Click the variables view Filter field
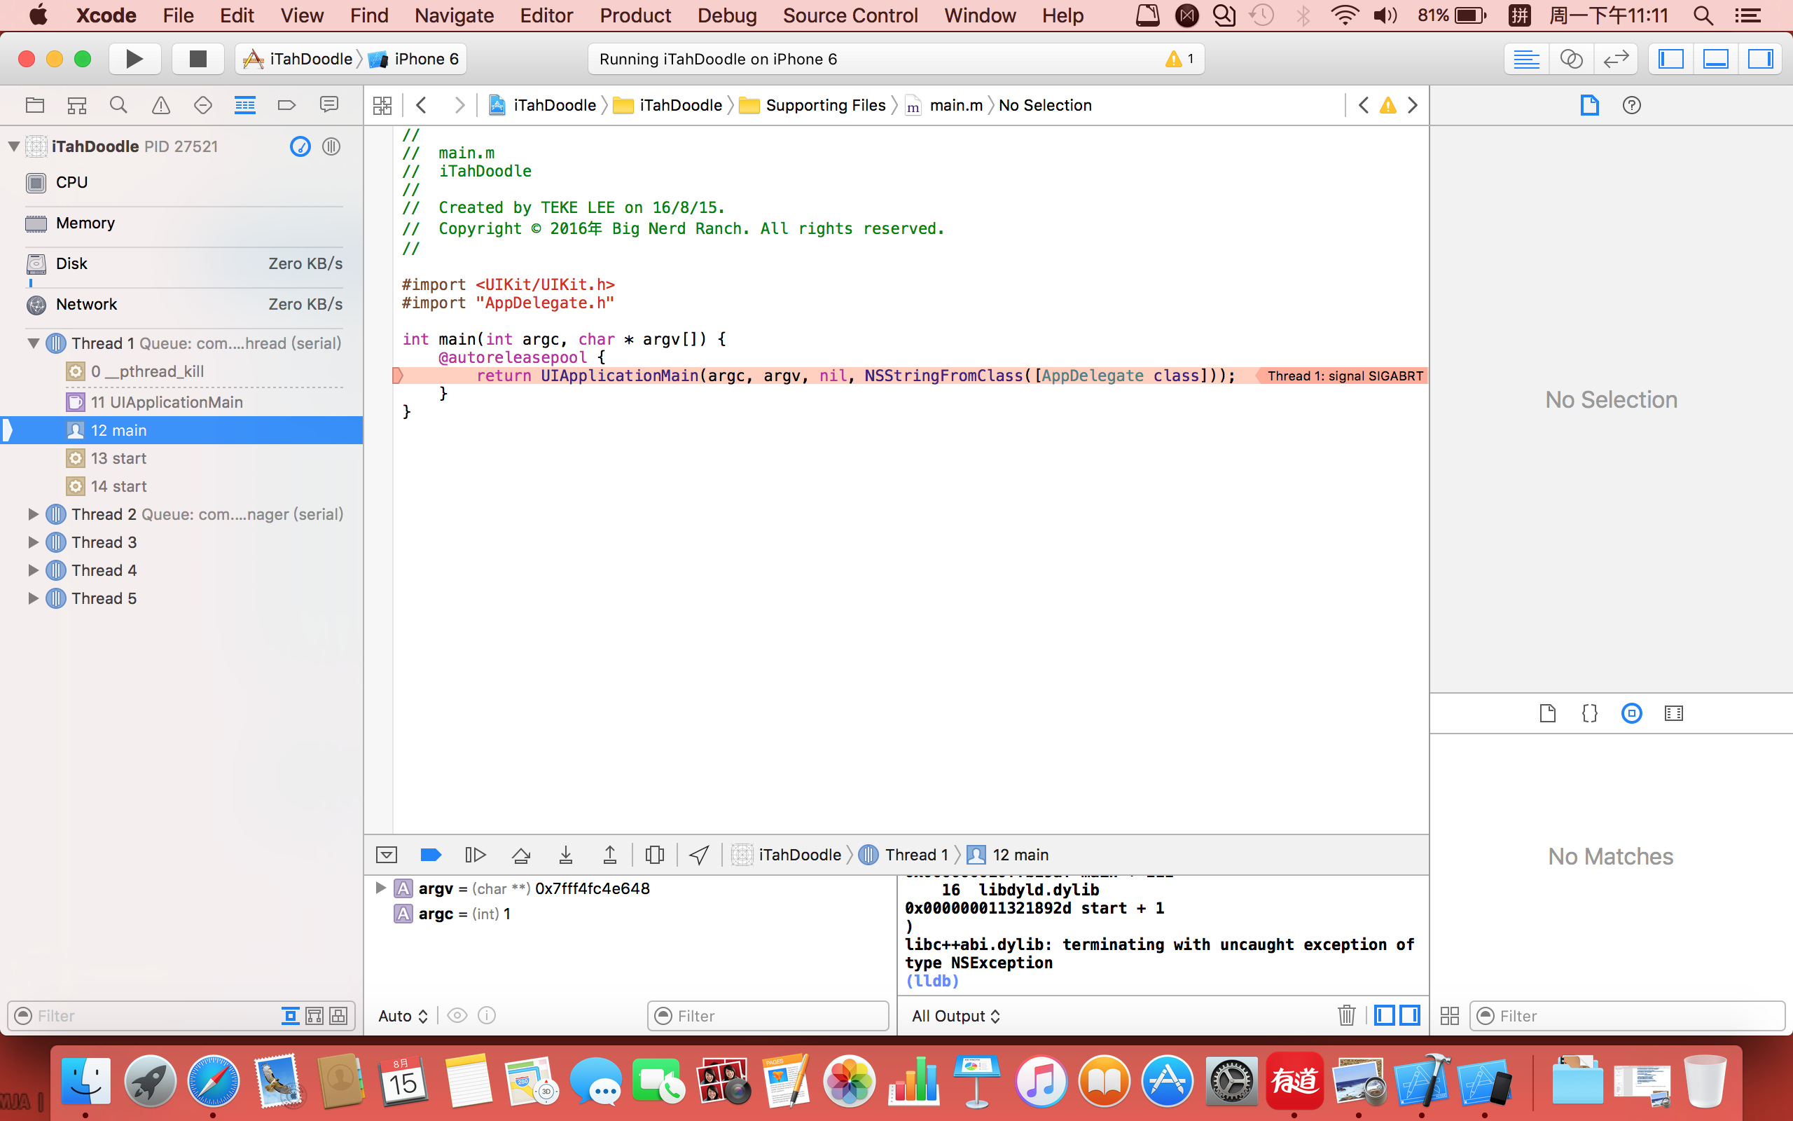1793x1121 pixels. pos(768,1016)
